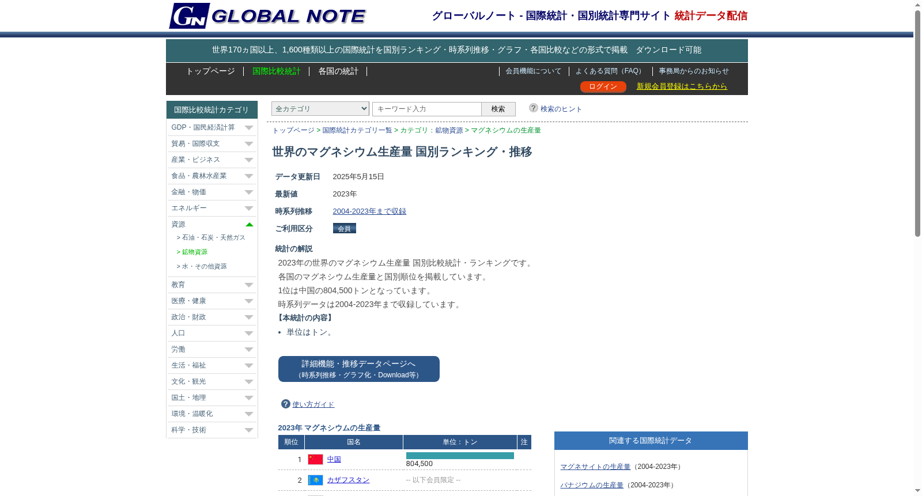The image size is (922, 496).
Task: Expand 国土・地理 category
Action: coord(211,397)
